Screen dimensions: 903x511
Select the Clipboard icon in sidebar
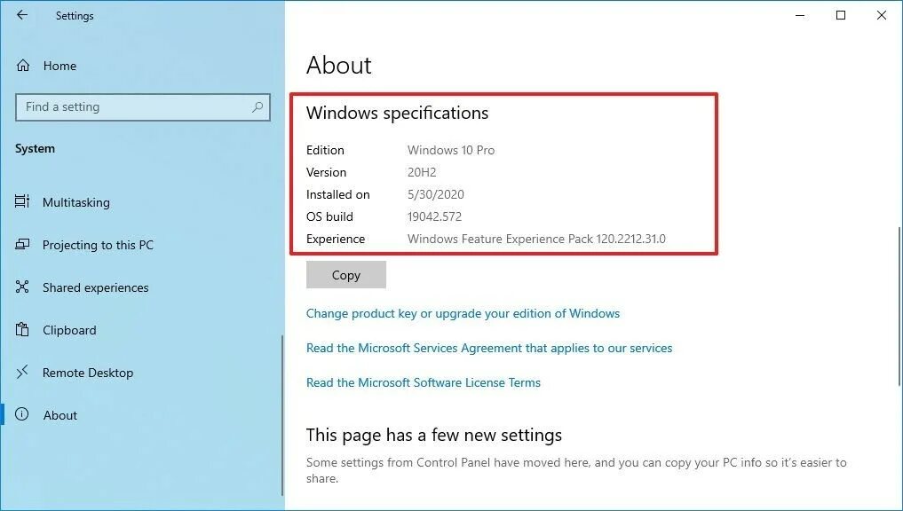(22, 329)
